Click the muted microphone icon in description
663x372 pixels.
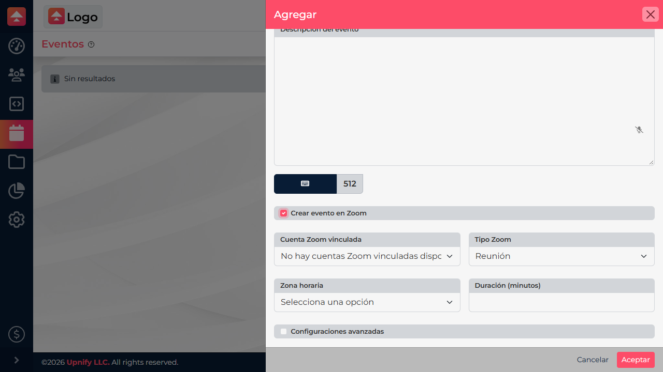pyautogui.click(x=639, y=130)
